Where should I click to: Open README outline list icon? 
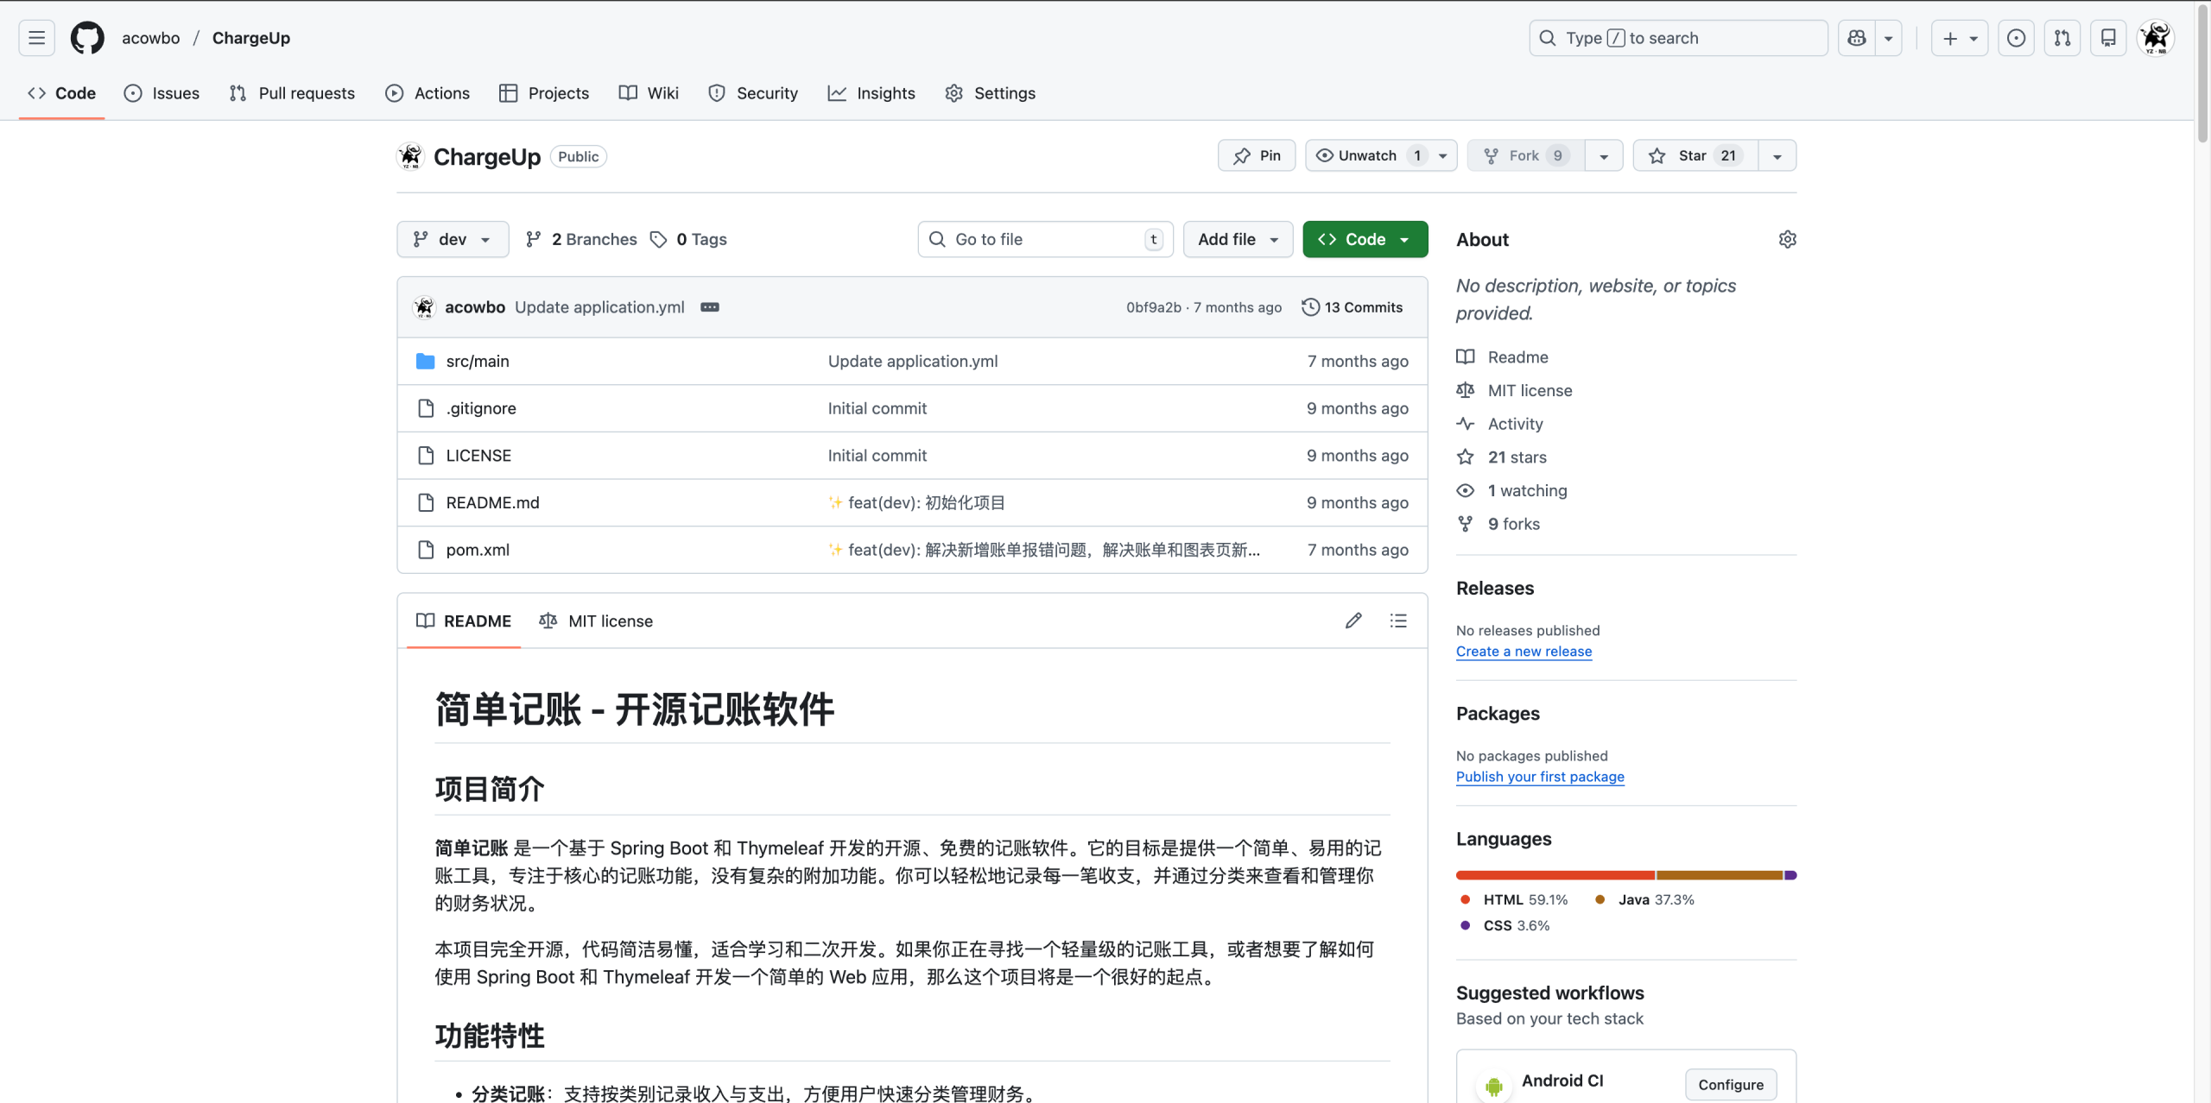1398,621
